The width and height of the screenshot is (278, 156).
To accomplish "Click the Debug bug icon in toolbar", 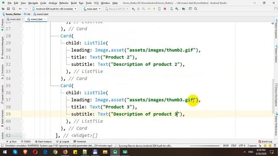I will [139, 9].
